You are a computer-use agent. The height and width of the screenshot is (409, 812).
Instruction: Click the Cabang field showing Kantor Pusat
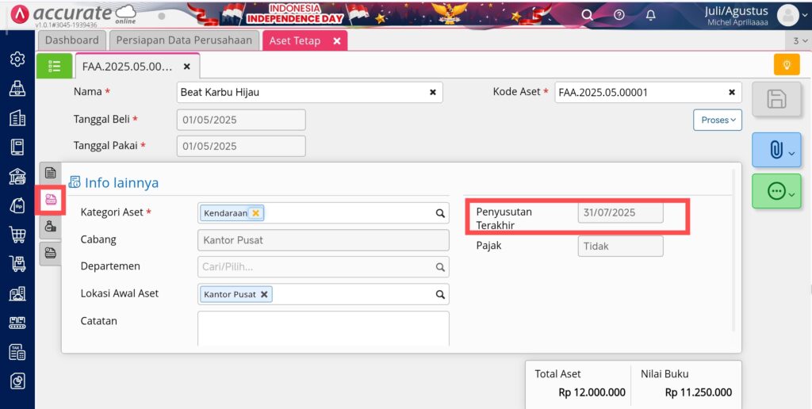click(x=324, y=240)
